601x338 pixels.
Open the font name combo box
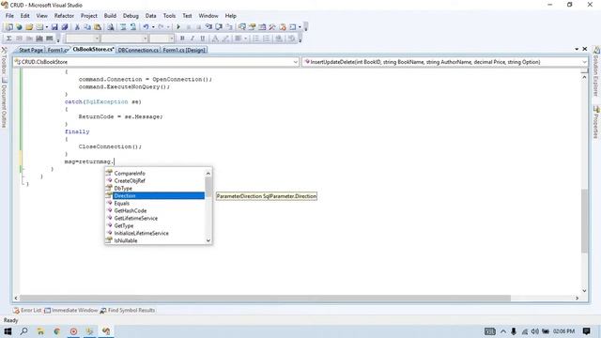point(124,38)
